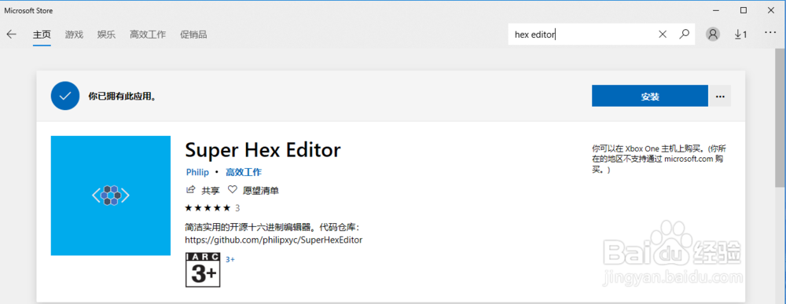786x304 pixels.
Task: Open the 主页 tab
Action: point(42,35)
